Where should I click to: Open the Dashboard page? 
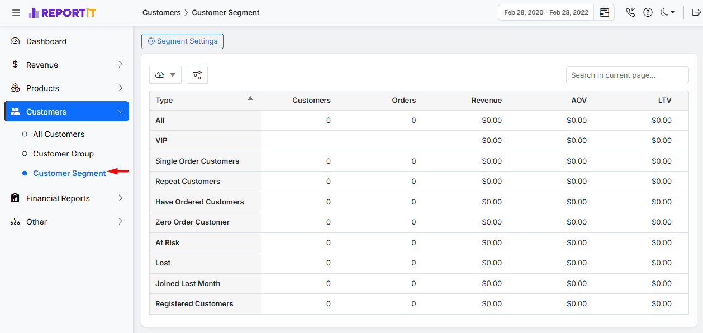[46, 41]
